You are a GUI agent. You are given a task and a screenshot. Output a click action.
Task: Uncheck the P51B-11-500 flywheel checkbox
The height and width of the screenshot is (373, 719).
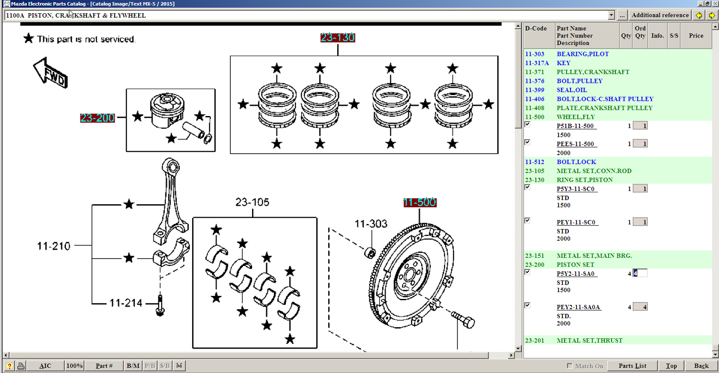click(527, 124)
